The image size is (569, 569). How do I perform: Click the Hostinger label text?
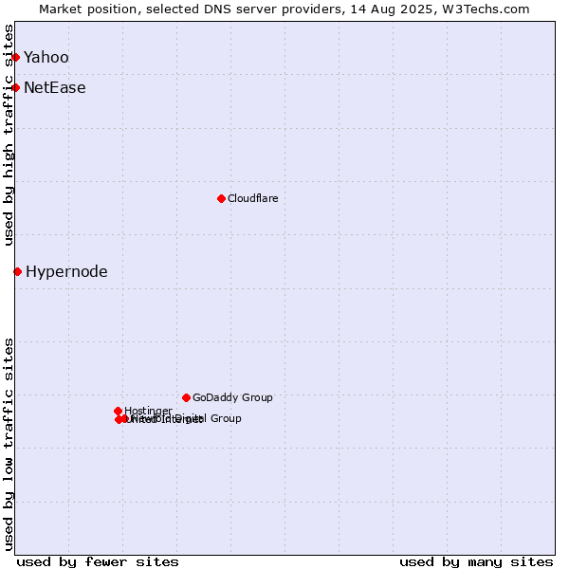148,411
